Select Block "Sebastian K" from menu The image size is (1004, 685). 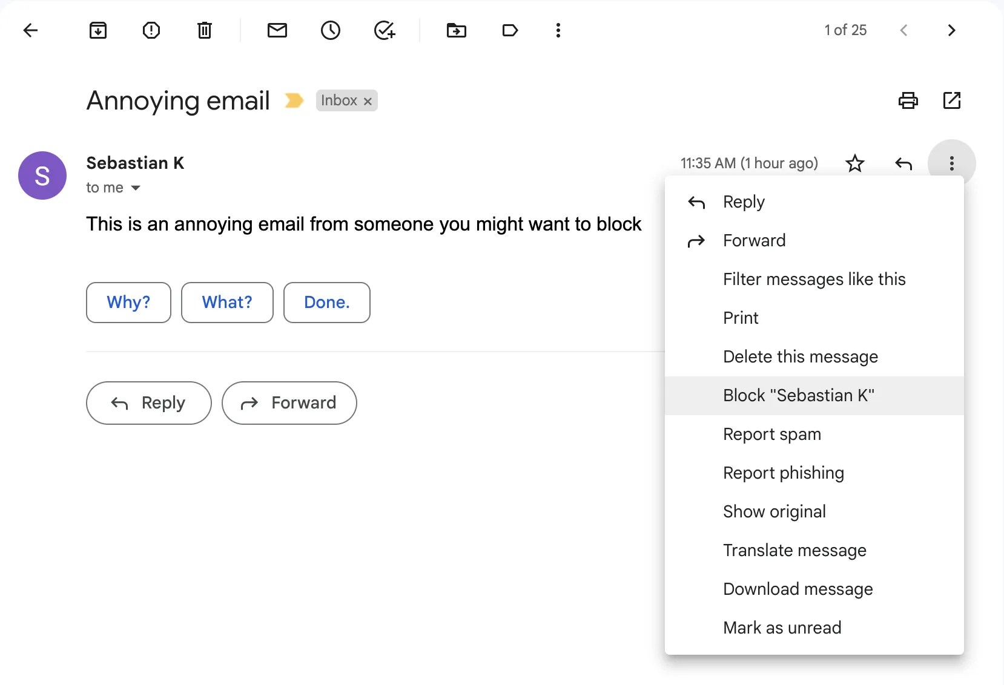click(x=798, y=395)
